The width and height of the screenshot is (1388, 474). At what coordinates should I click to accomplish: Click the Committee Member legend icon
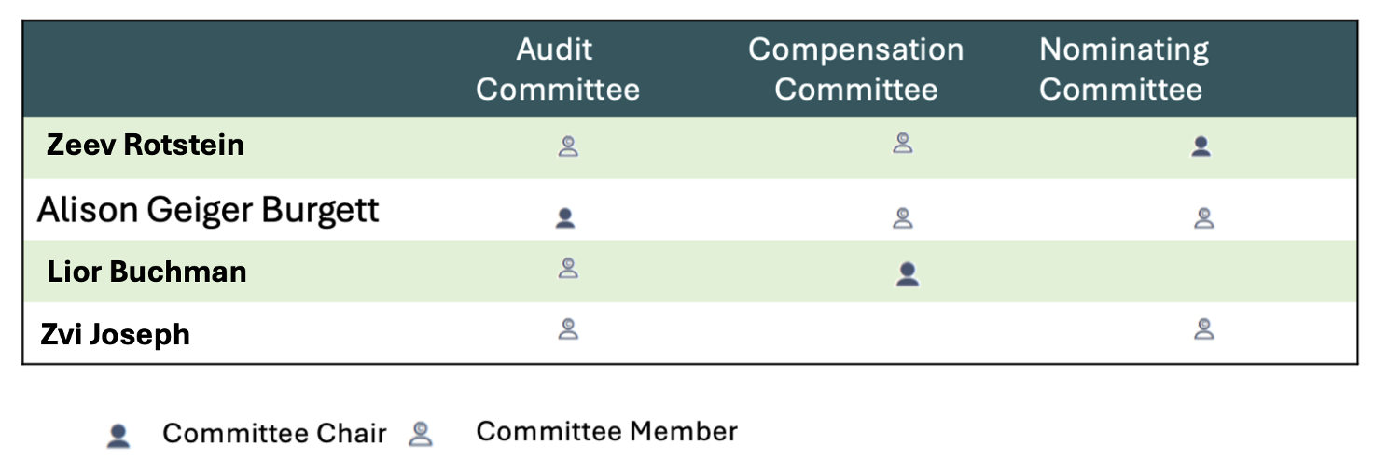(421, 434)
